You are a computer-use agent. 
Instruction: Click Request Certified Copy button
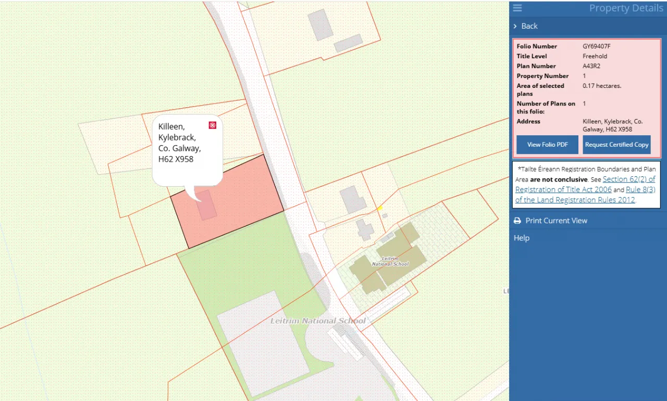coord(616,145)
